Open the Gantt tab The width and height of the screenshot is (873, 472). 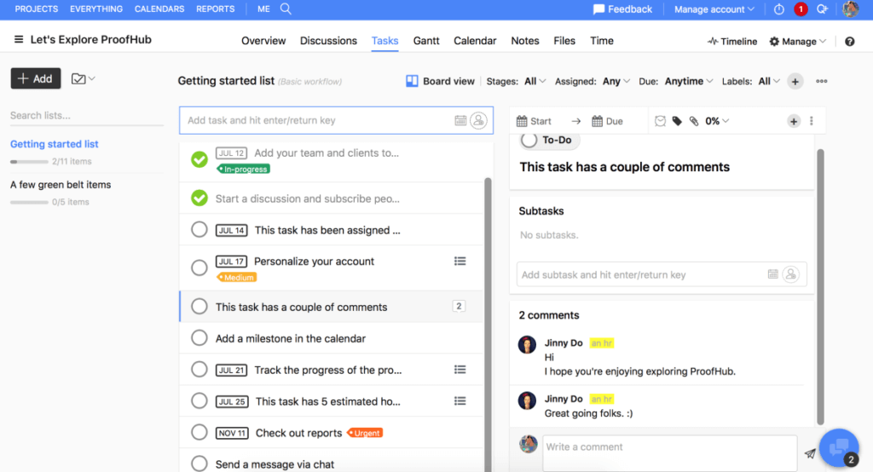pyautogui.click(x=426, y=41)
